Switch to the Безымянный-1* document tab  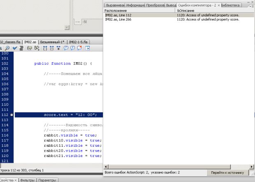(52, 42)
